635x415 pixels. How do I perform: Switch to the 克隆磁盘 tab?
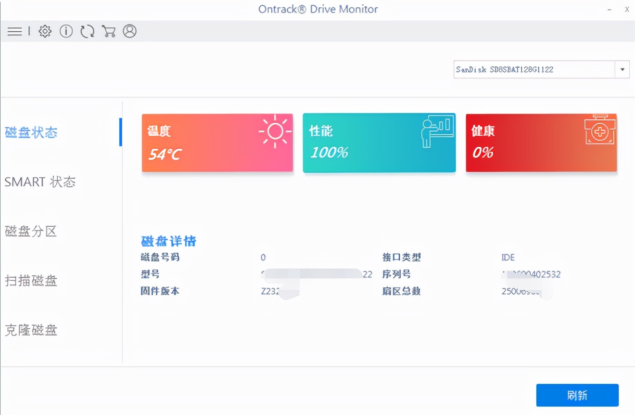click(x=30, y=330)
